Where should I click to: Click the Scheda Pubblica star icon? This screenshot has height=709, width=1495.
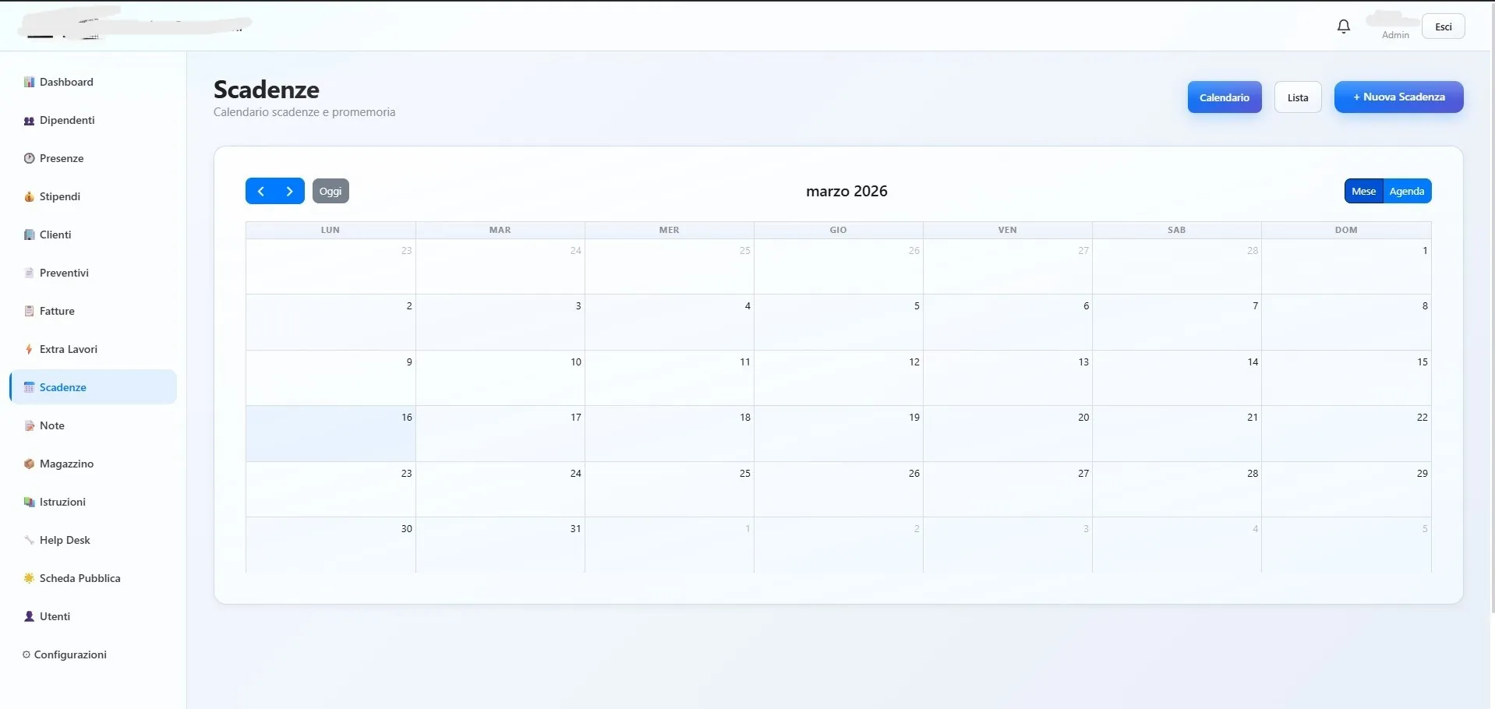29,578
